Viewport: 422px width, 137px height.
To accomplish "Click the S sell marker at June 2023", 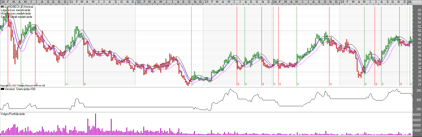I will coord(238,84).
